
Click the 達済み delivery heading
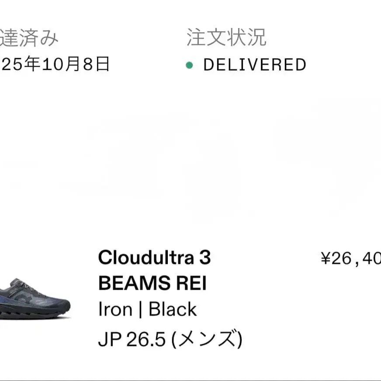pos(29,38)
